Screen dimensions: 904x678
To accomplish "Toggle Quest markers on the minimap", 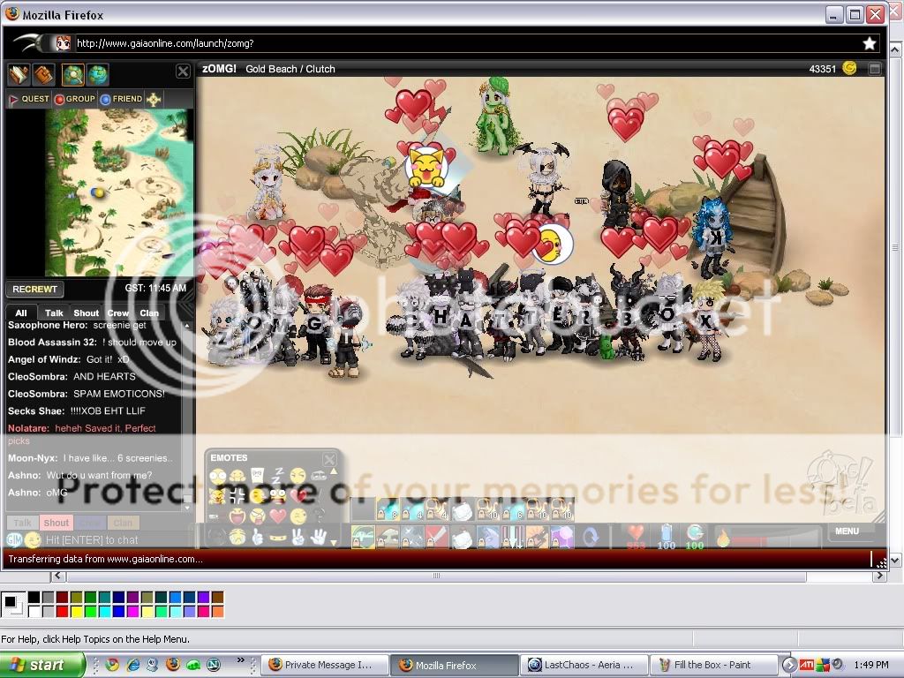I will [28, 99].
